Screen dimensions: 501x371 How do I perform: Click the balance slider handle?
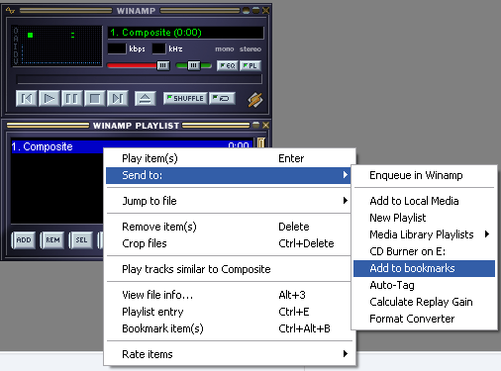pyautogui.click(x=194, y=65)
